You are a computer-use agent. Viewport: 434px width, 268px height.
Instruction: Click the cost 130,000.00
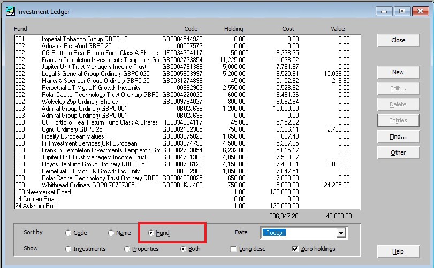point(284,206)
